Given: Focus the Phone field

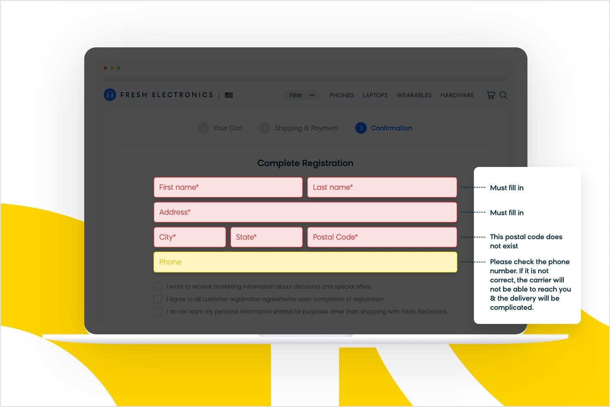Looking at the screenshot, I should [305, 262].
